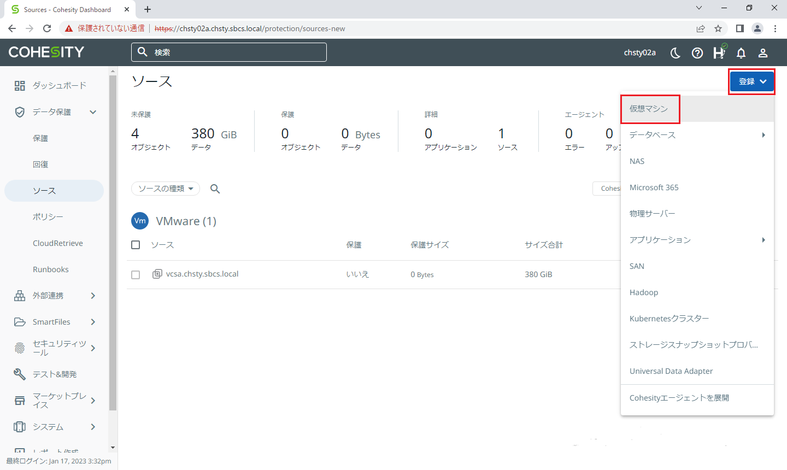Viewport: 787px width, 470px height.
Task: Open a new browser tab
Action: pyautogui.click(x=148, y=9)
